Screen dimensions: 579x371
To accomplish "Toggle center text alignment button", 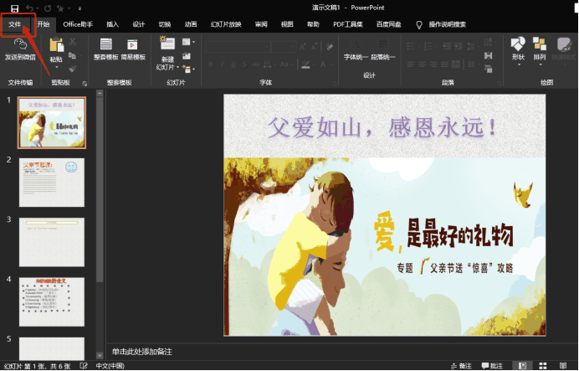I will point(422,64).
